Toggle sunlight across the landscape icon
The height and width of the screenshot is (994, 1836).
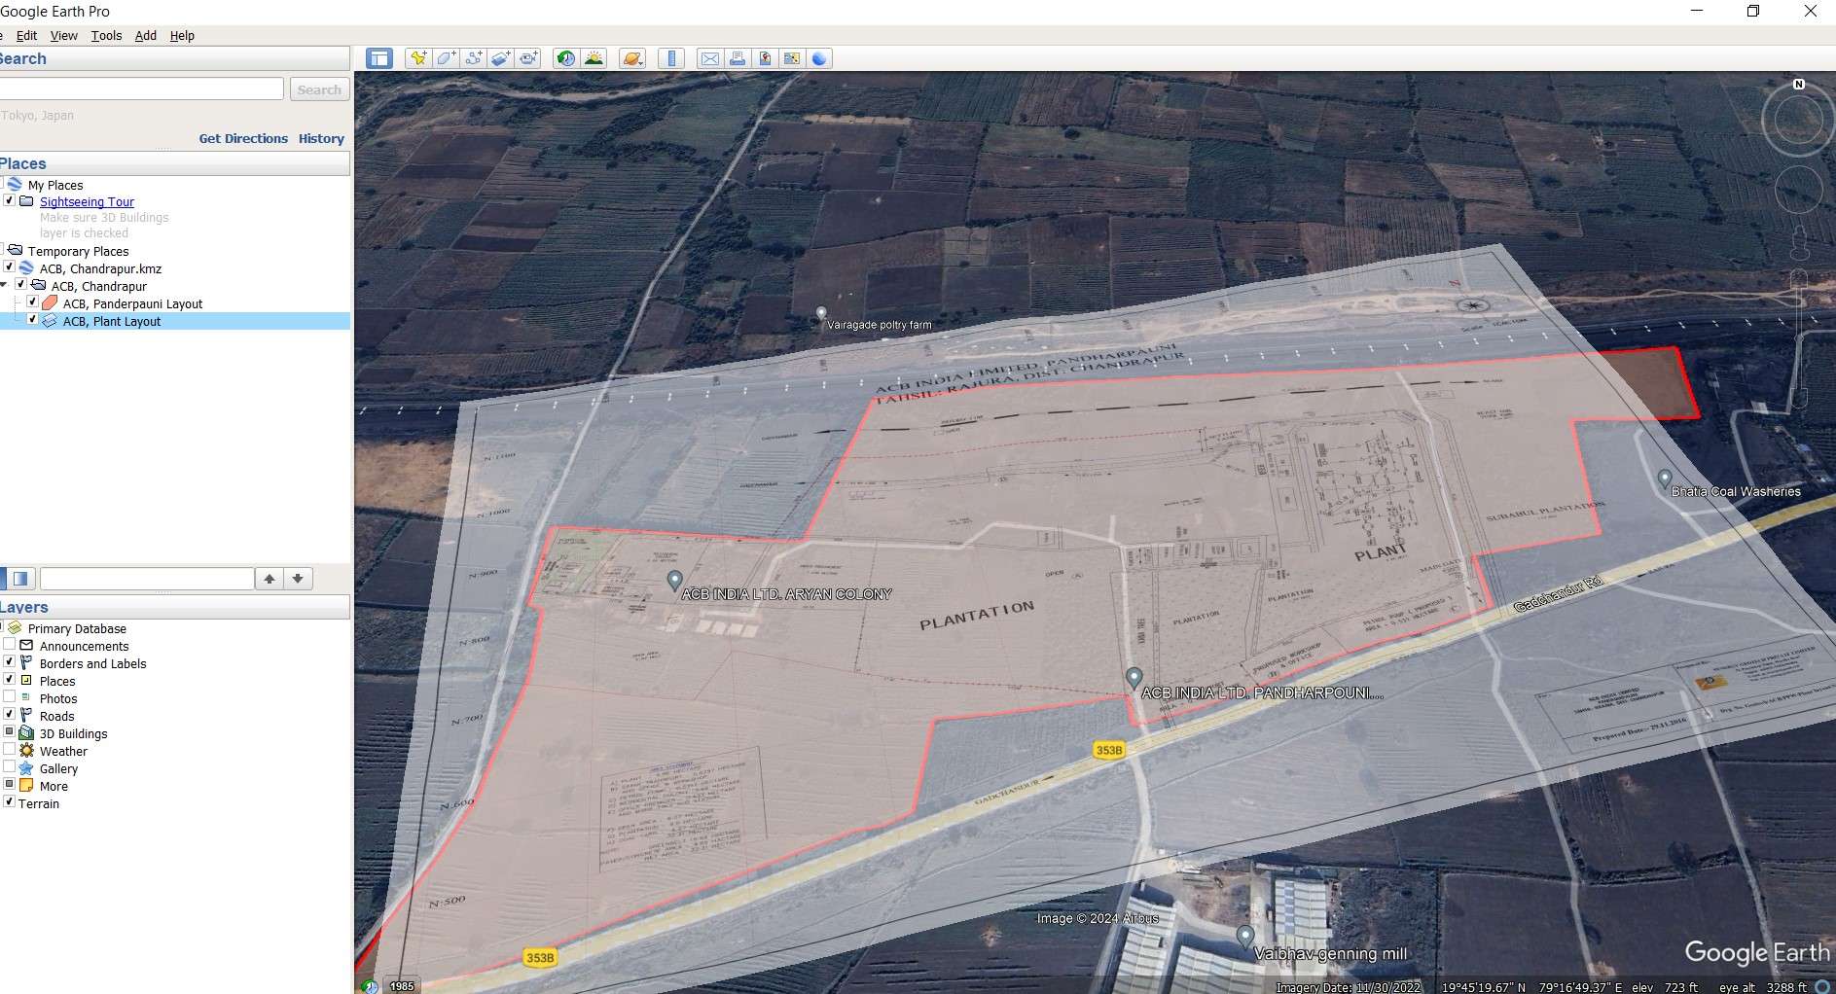(x=594, y=58)
